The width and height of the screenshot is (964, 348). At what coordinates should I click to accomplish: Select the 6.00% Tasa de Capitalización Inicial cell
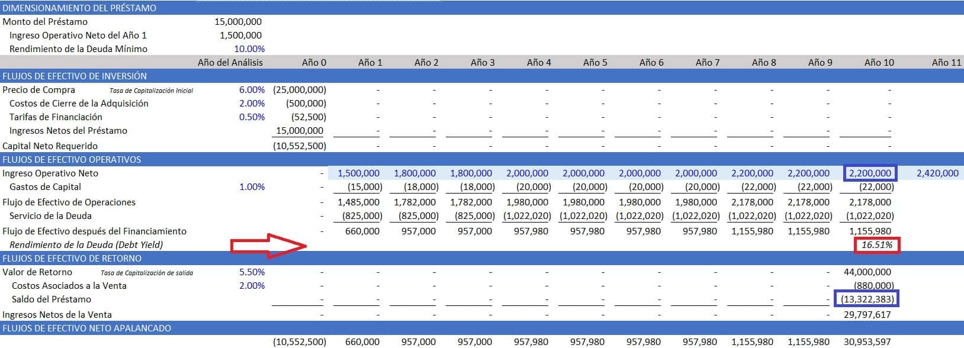[x=252, y=90]
